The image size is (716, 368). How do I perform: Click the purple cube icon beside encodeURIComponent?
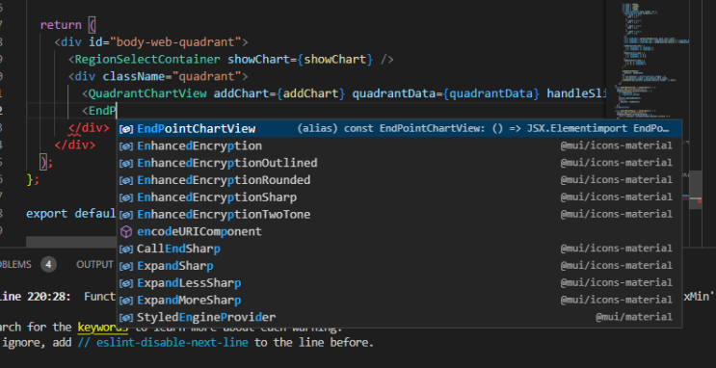[126, 232]
